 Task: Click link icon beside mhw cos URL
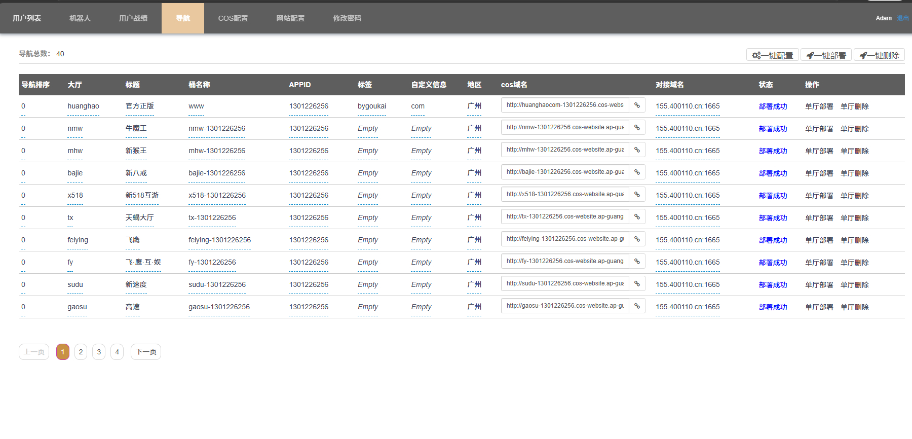637,150
